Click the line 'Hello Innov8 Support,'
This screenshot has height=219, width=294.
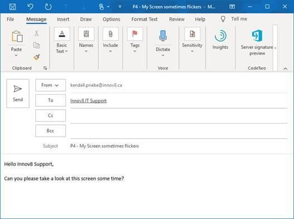click(x=29, y=164)
